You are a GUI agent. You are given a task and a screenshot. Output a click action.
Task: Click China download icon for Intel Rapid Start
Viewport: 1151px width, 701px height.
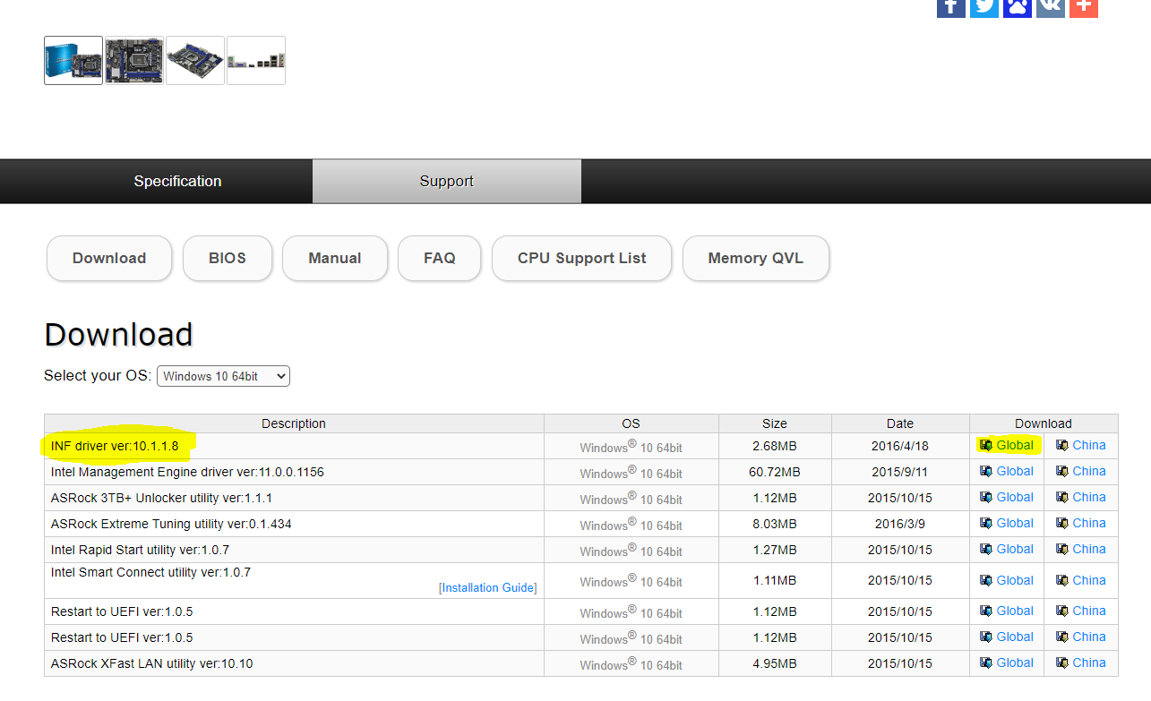tap(1062, 549)
